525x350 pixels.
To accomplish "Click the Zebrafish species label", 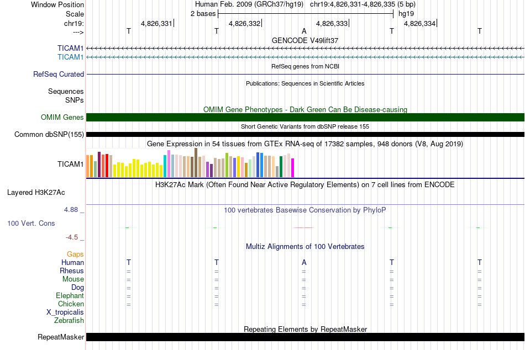I will [x=69, y=320].
